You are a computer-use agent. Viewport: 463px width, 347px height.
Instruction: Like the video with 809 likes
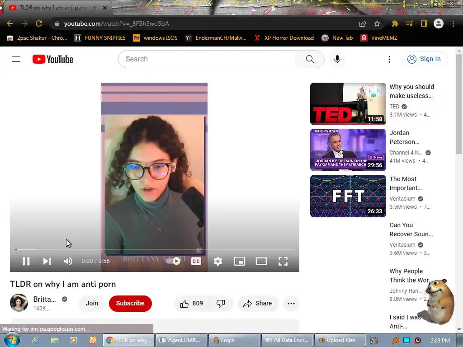(x=192, y=303)
